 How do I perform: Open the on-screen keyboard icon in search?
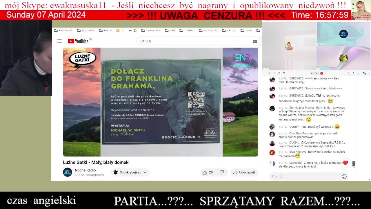[x=255, y=41]
